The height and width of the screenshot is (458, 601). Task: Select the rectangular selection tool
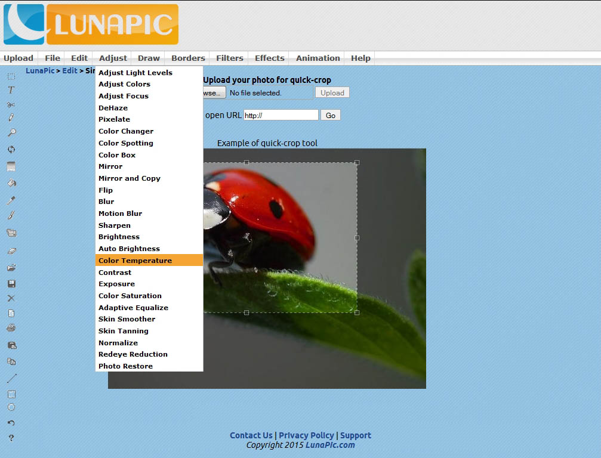(10, 76)
